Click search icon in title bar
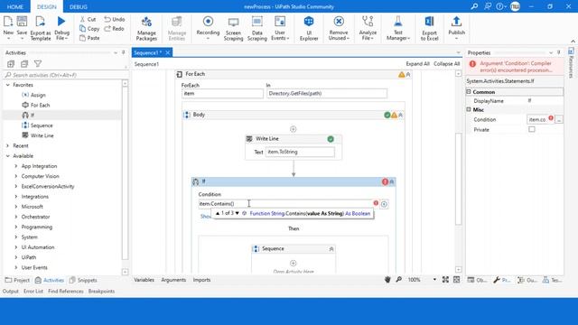The image size is (578, 325). pos(474,6)
